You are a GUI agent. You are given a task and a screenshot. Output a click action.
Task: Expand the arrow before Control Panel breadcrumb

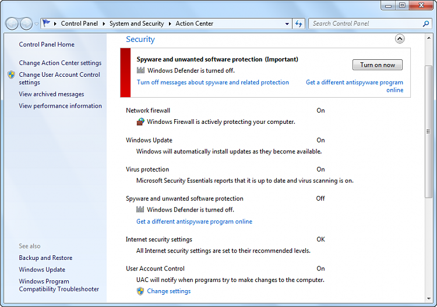55,24
